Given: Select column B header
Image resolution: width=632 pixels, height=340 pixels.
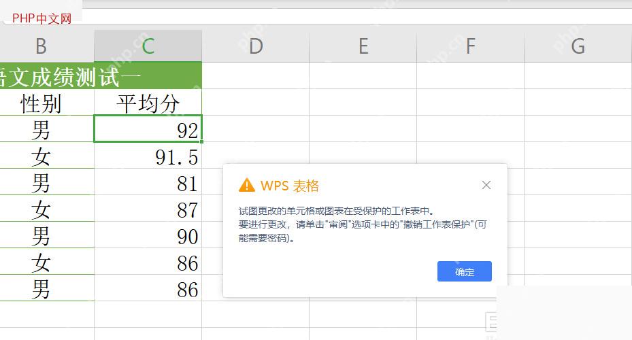Looking at the screenshot, I should click(47, 46).
